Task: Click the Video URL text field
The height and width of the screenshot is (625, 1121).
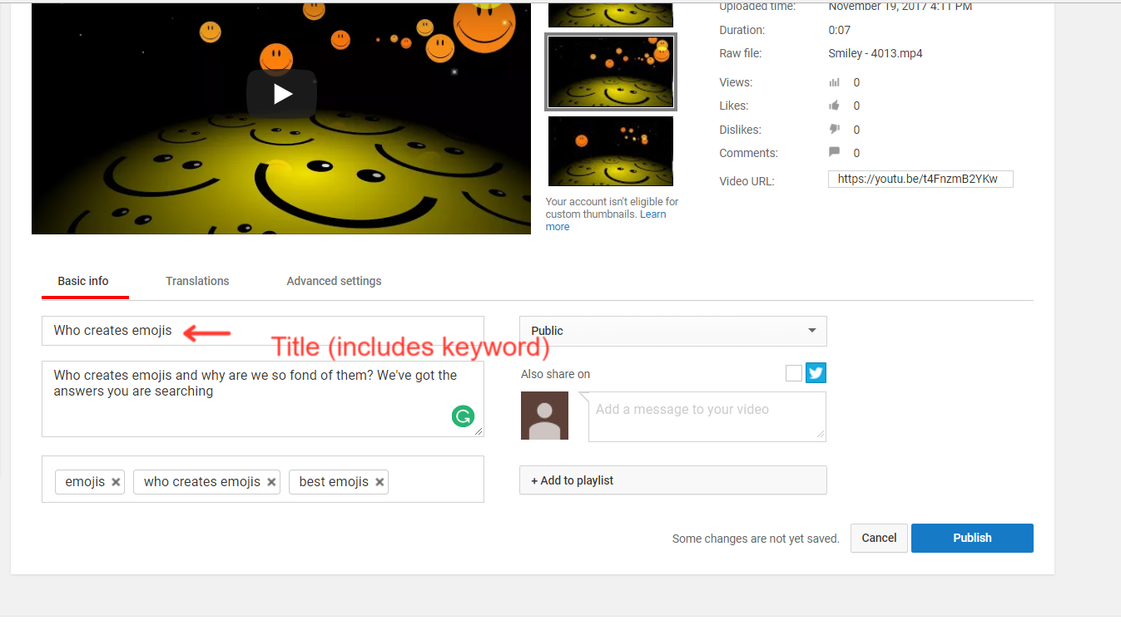Action: click(x=920, y=179)
